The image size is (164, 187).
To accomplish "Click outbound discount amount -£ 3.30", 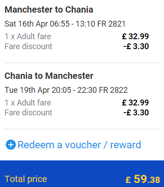I will pos(136,46).
